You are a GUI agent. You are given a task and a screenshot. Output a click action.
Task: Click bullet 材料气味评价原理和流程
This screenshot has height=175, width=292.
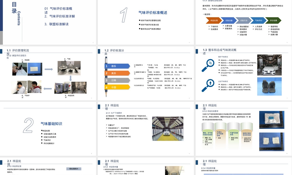[150, 20]
